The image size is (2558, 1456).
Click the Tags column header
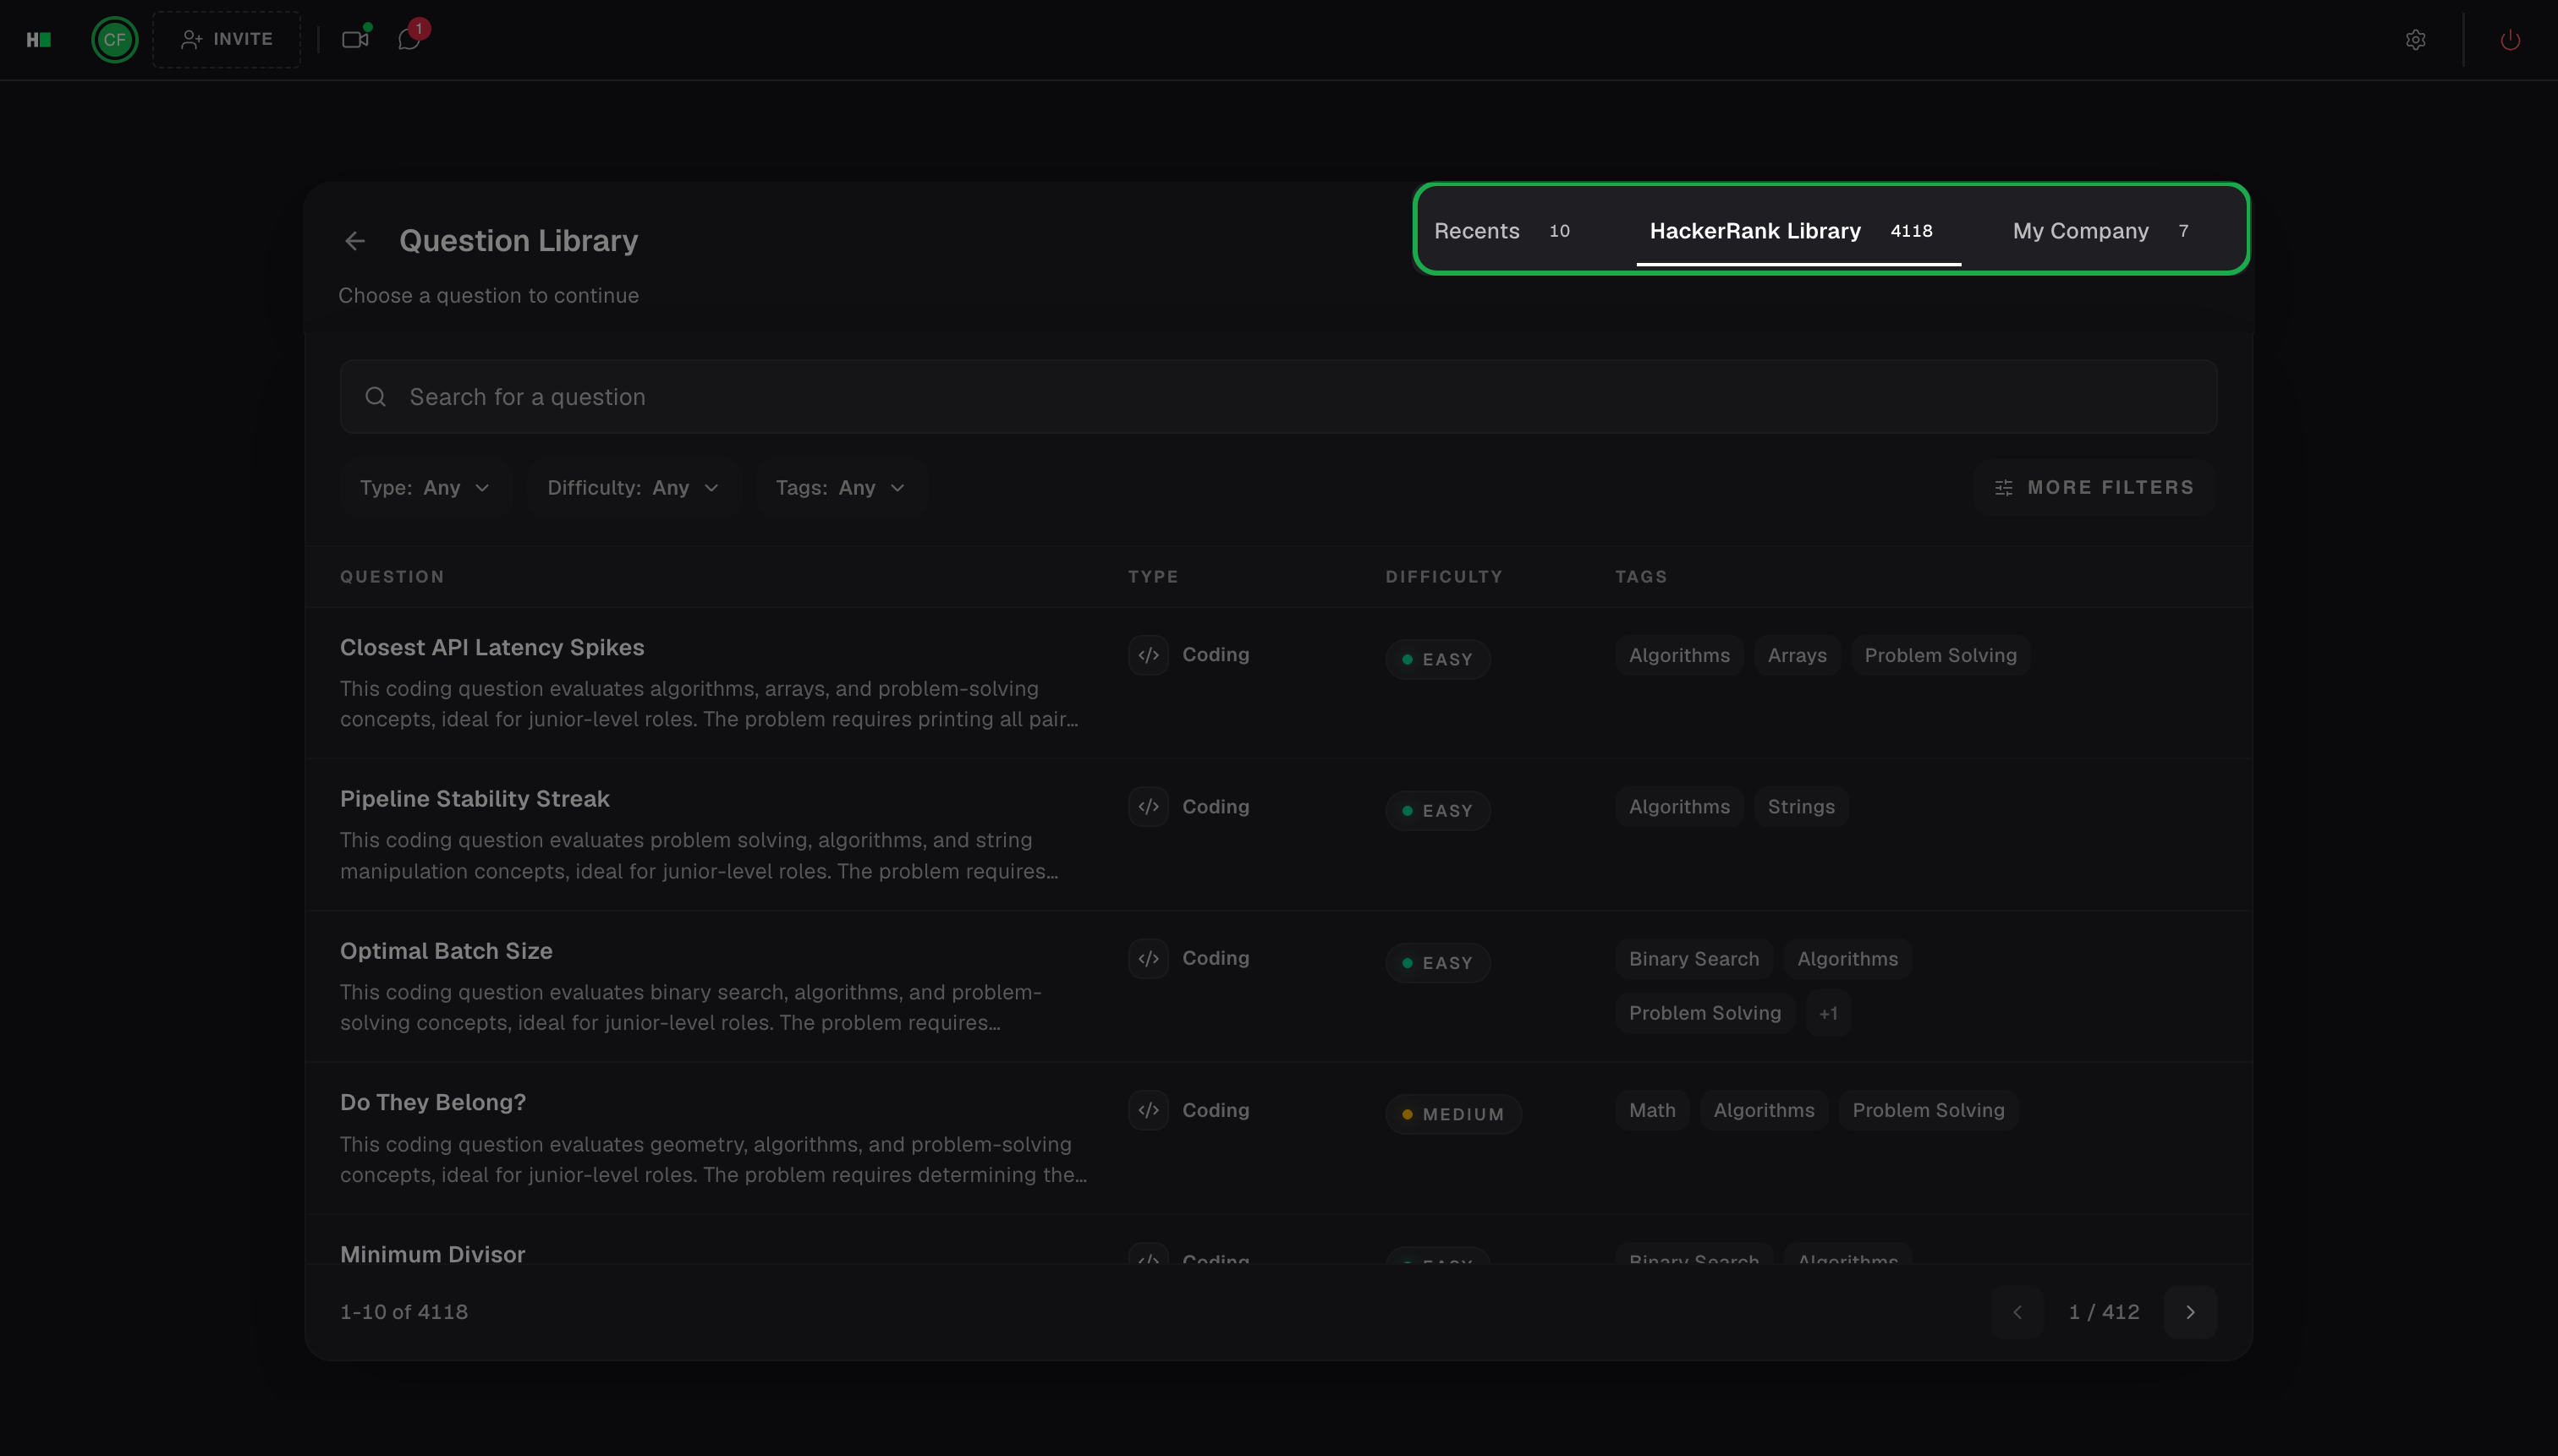coord(1641,577)
